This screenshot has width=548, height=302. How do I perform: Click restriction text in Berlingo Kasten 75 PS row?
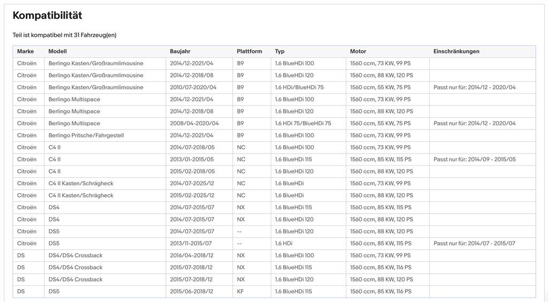475,87
